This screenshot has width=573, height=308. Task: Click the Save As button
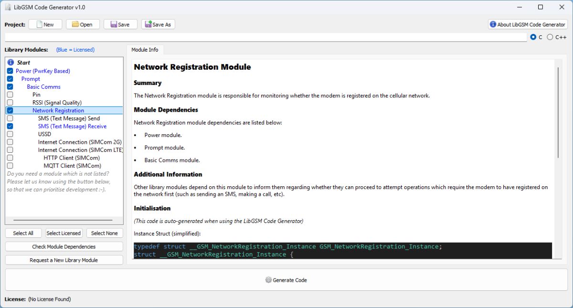click(158, 24)
